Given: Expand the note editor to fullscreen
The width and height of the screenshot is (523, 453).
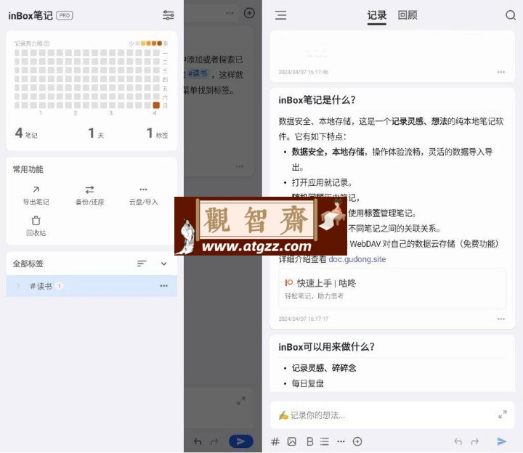Looking at the screenshot, I should [503, 415].
